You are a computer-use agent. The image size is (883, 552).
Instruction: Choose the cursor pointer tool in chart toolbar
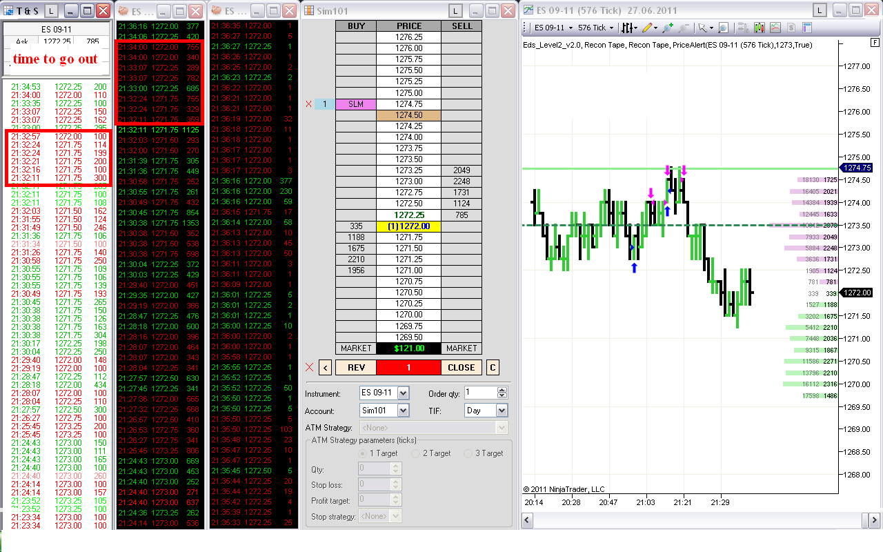point(704,28)
